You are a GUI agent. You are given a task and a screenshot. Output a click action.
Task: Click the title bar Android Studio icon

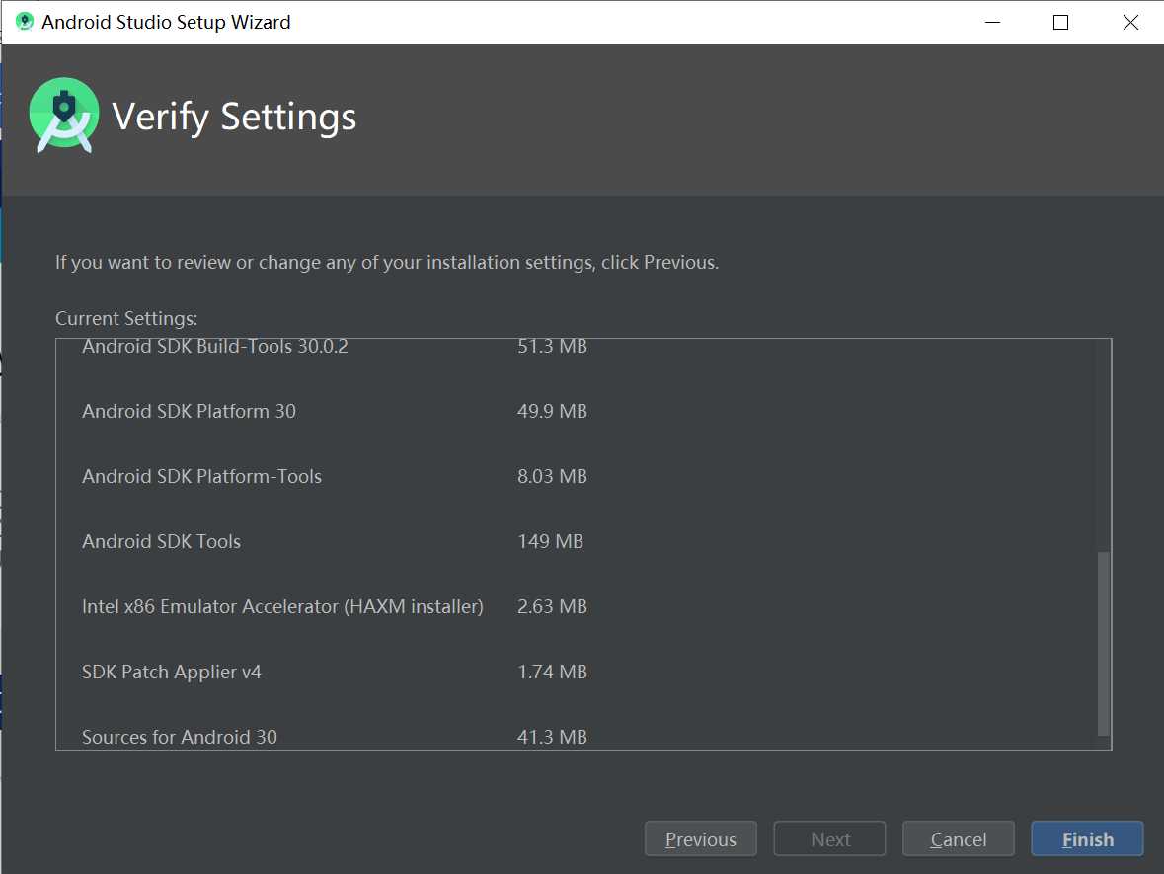pyautogui.click(x=25, y=22)
